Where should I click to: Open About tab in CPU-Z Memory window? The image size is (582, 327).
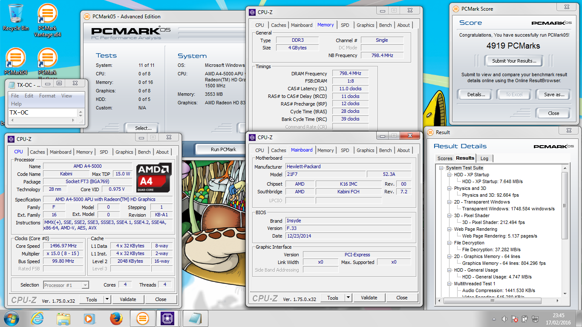tap(403, 25)
